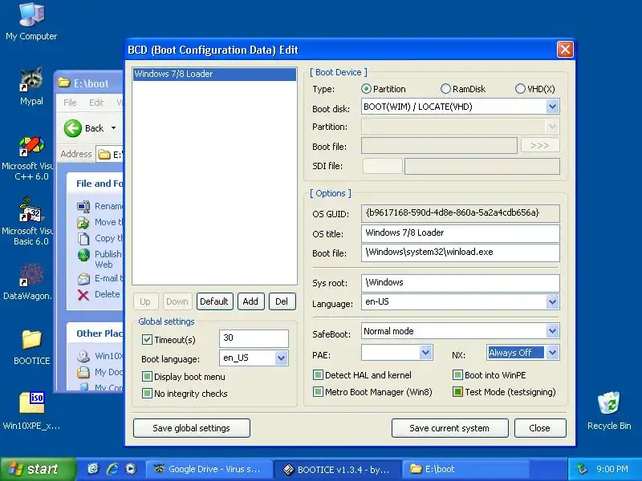Click the system tray network icon

coord(582,469)
